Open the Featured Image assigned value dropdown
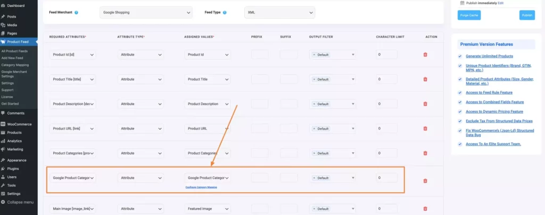545x215 pixels. (208, 209)
